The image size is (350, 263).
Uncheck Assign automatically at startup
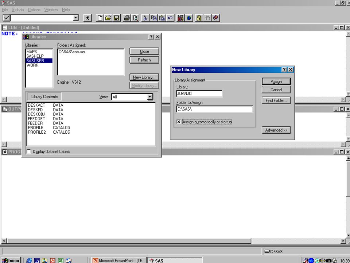[x=179, y=122]
